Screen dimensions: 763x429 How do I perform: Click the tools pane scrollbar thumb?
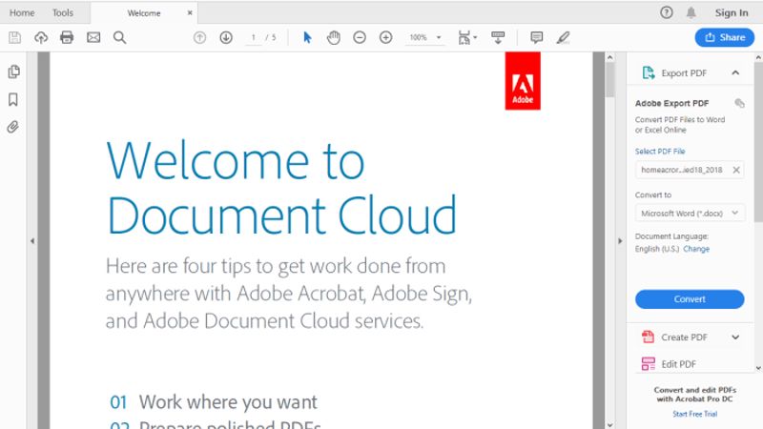[758, 141]
